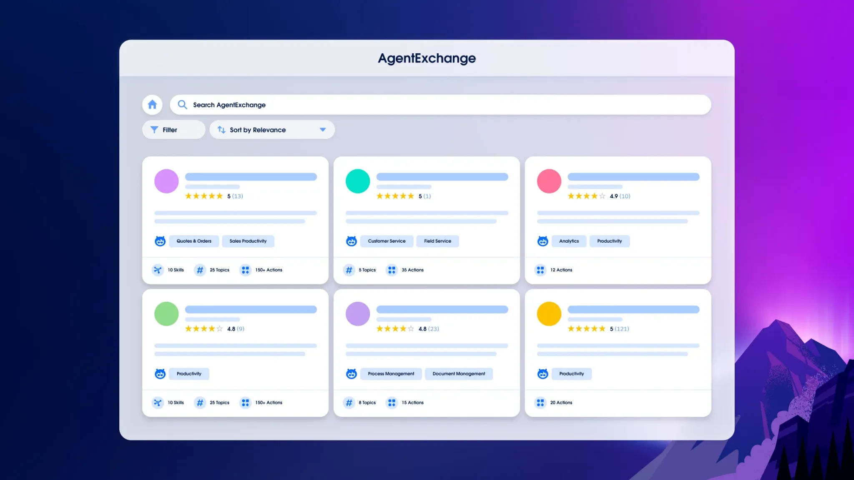Click the Skills icon in the 5 (13) card

click(x=158, y=270)
